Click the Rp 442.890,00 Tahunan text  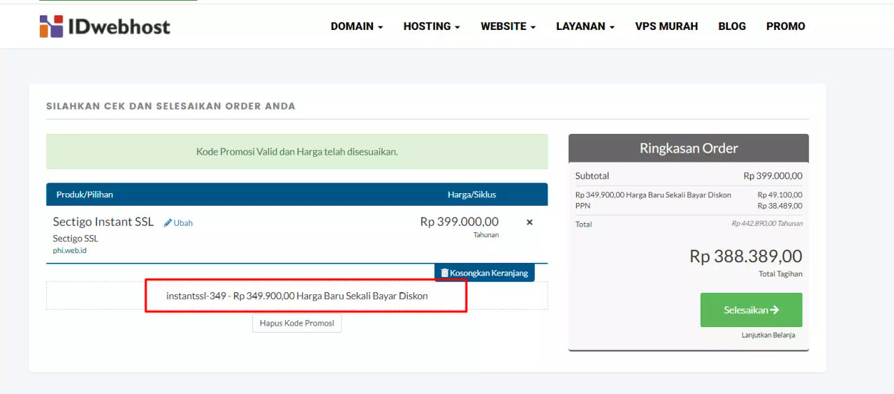(767, 224)
